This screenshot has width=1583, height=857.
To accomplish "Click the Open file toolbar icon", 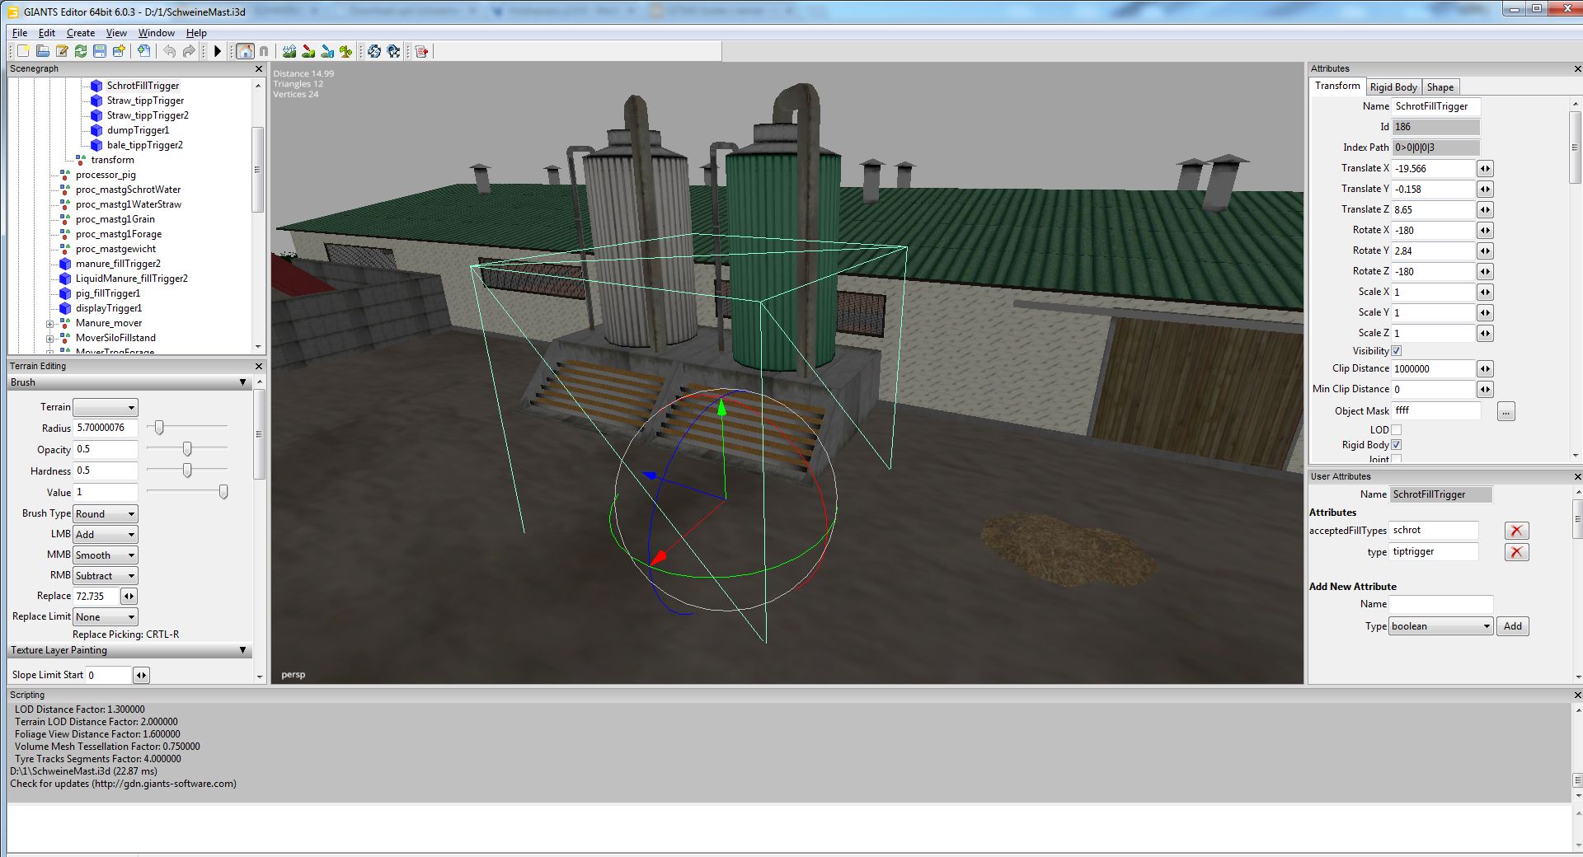I will tap(42, 51).
